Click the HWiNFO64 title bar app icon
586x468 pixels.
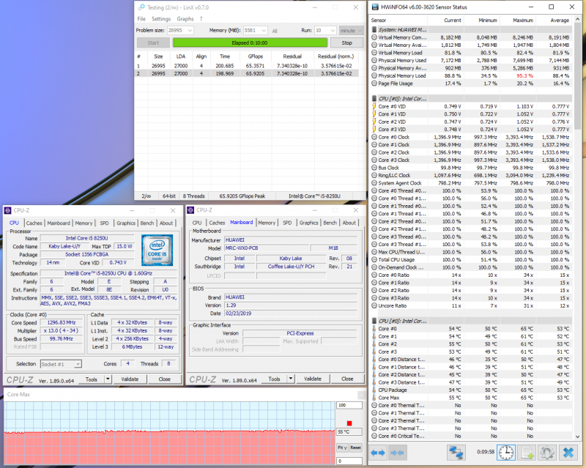(374, 7)
